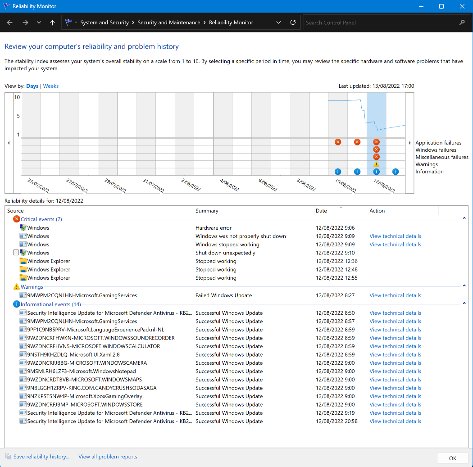
Task: Open the Security and Maintenance breadcrumb
Action: pyautogui.click(x=168, y=23)
